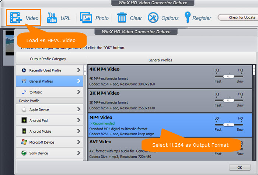This screenshot has width=258, height=175.
Task: Click the URL toolbar label
Action: pos(66,18)
